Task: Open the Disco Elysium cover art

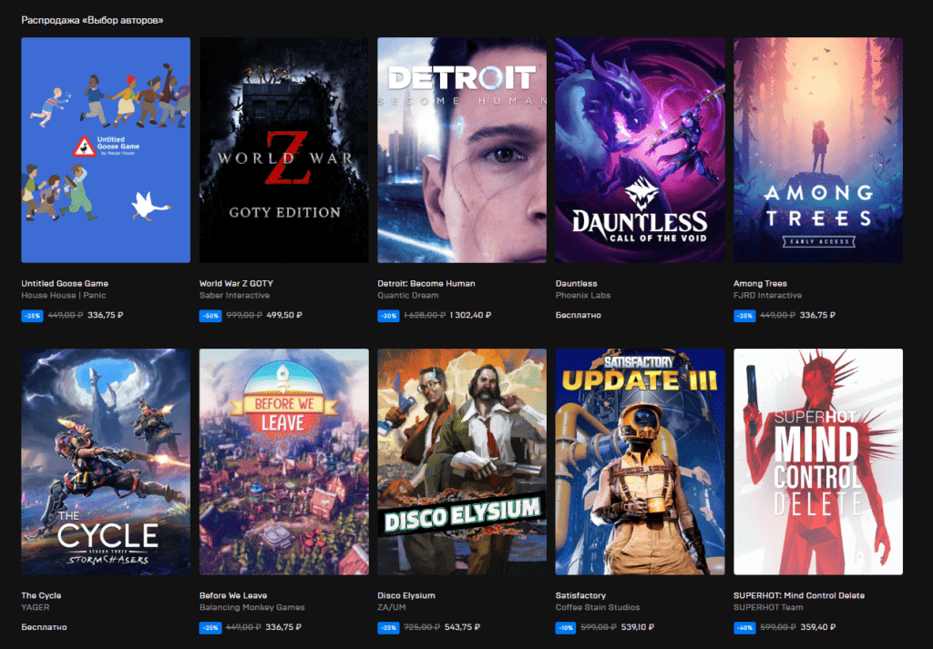Action: (x=462, y=461)
